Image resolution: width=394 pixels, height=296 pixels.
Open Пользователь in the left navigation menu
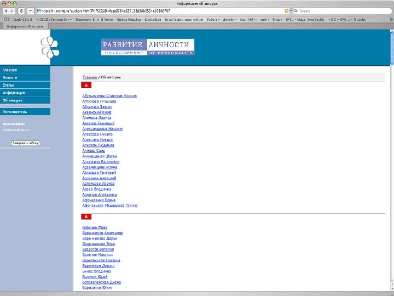pyautogui.click(x=25, y=112)
